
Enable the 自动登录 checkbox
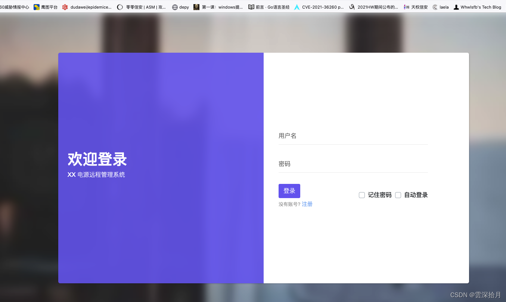coord(398,195)
